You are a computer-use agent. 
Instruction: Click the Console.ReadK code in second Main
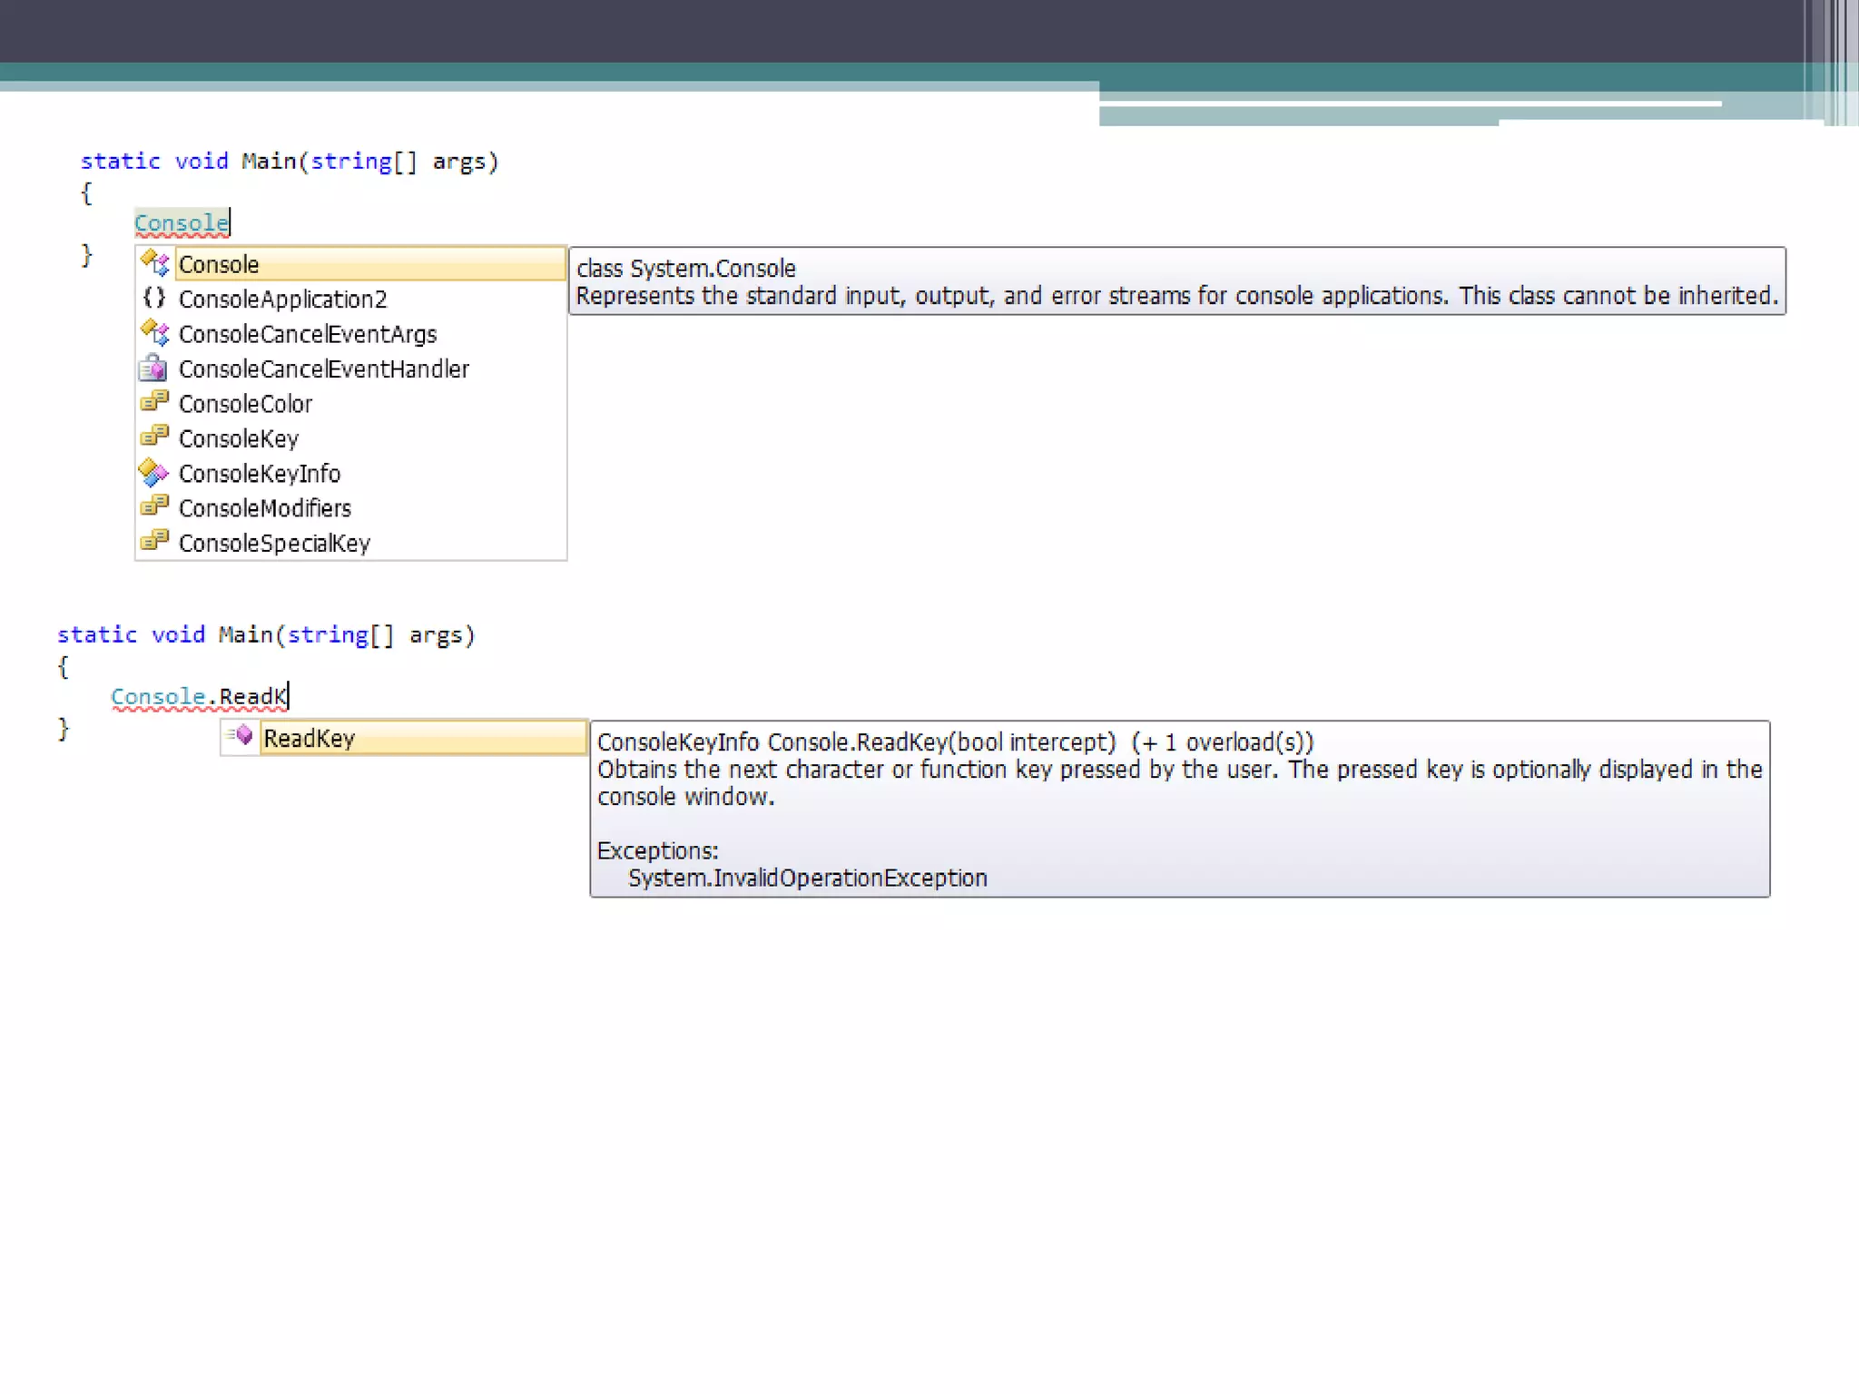pyautogui.click(x=199, y=697)
